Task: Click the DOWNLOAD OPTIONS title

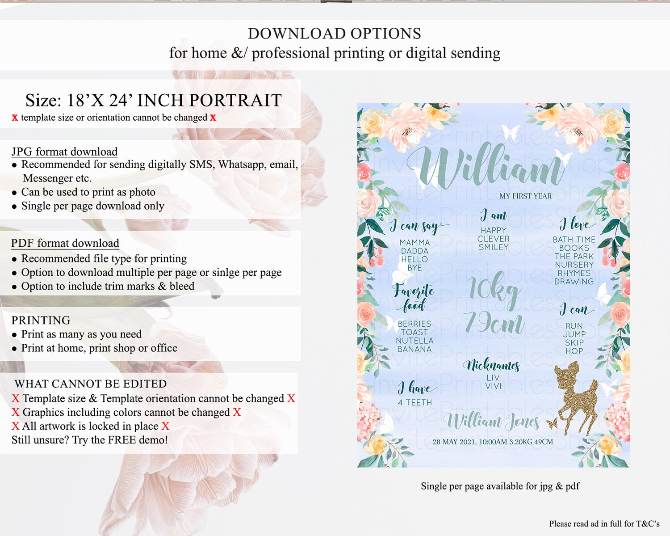Action: point(335,34)
